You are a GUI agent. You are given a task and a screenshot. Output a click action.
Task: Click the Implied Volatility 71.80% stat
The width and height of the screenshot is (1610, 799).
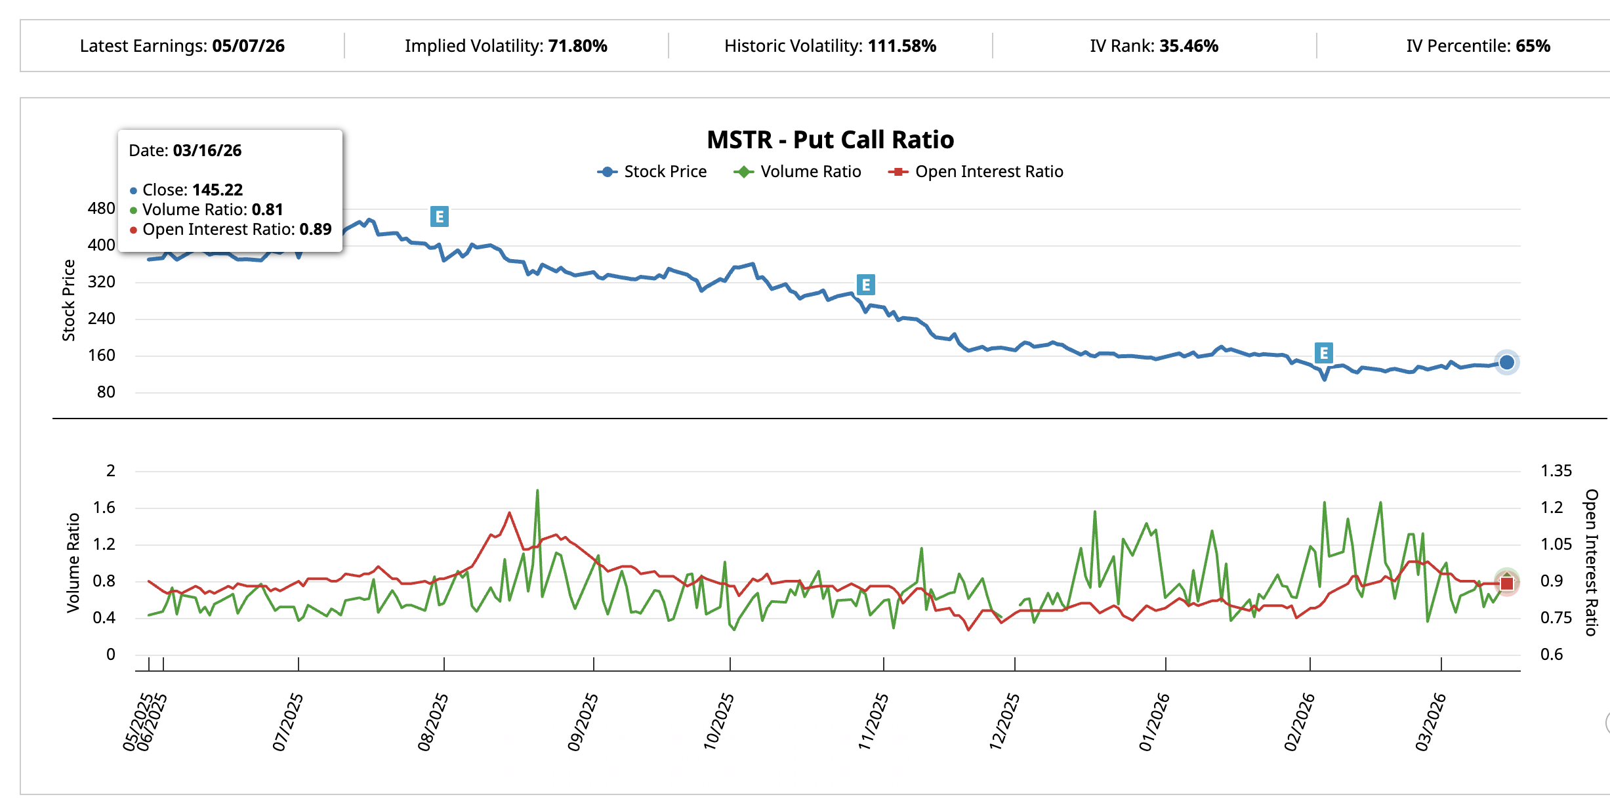coord(506,46)
